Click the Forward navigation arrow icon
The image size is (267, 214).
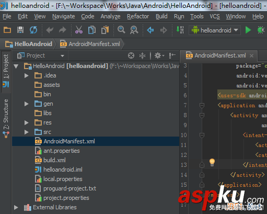pos(164,30)
